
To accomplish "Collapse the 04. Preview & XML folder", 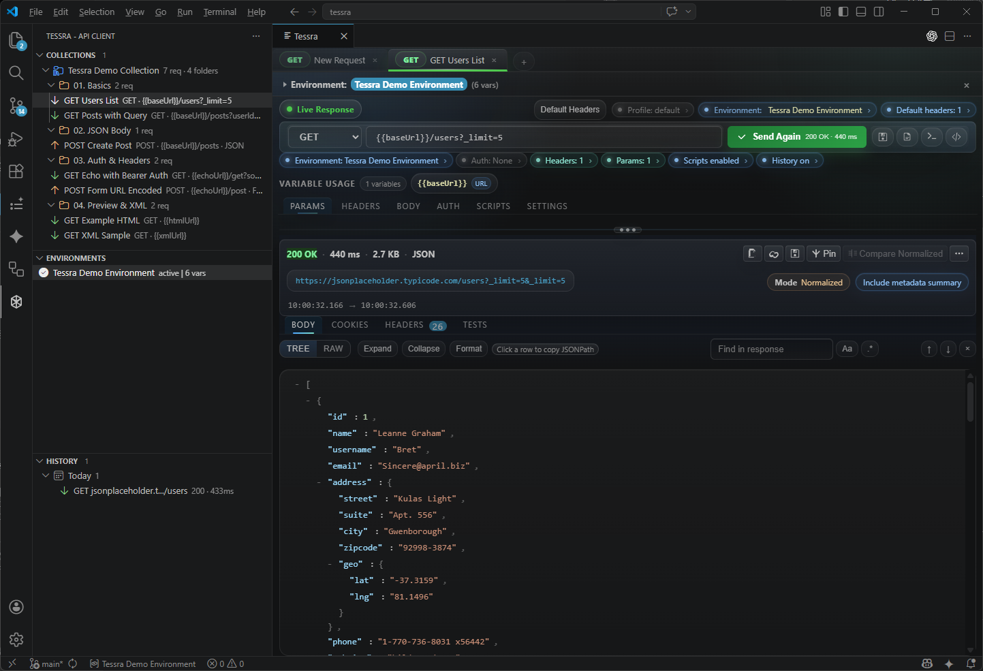I will coord(51,205).
